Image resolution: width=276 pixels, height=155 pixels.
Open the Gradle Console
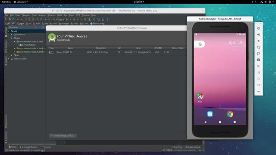click(193, 147)
